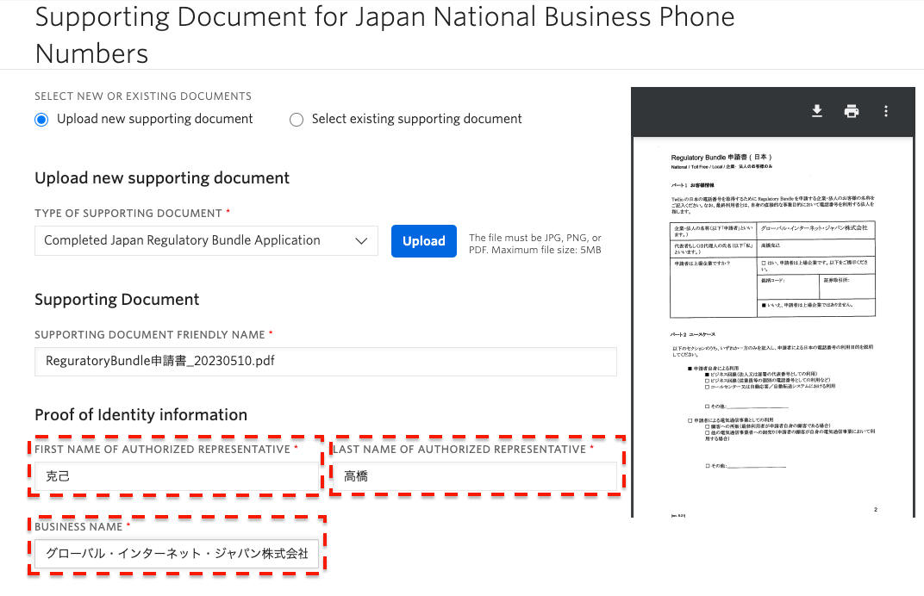This screenshot has height=596, width=924.
Task: Choose "Select existing supporting document" option
Action: click(x=297, y=119)
